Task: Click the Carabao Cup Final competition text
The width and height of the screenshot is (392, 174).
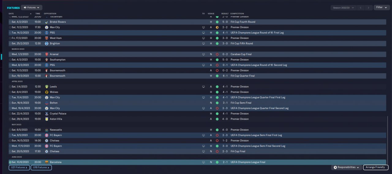Action: (241, 54)
